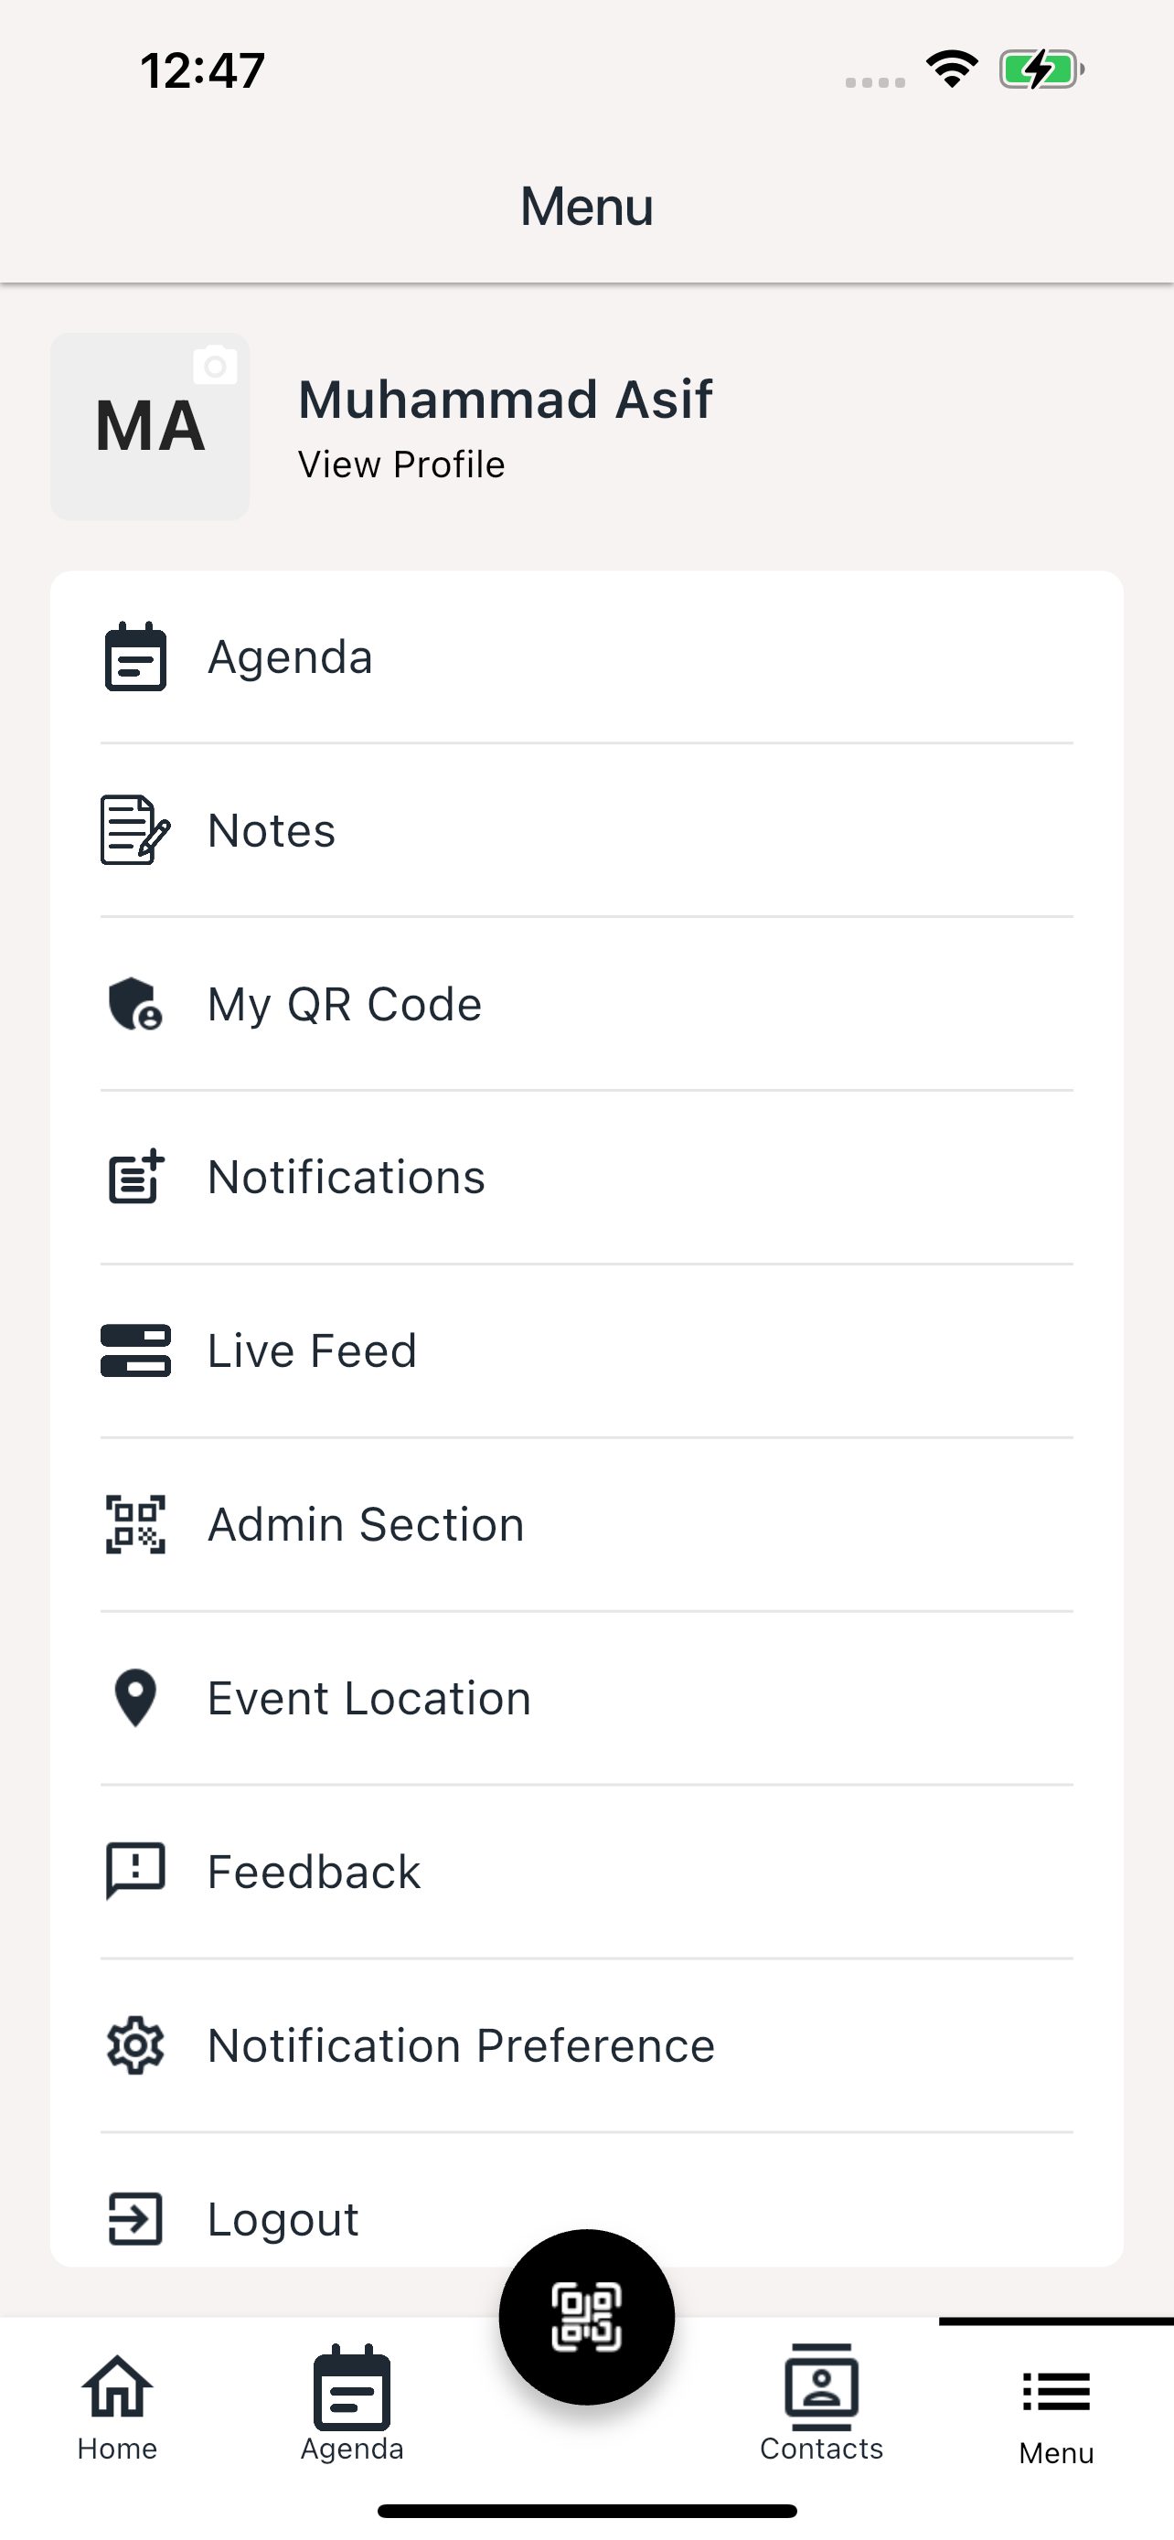Tap the Live Feed stacked-bars icon
Viewport: 1174px width, 2540px height.
click(x=136, y=1350)
